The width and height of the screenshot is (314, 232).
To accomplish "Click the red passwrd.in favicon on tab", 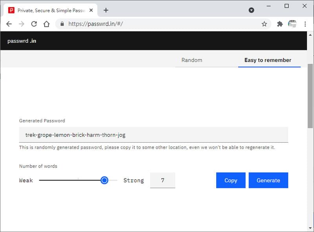I will [x=11, y=10].
